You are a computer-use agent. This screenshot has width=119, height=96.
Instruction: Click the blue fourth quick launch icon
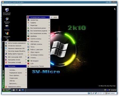tap(23, 90)
